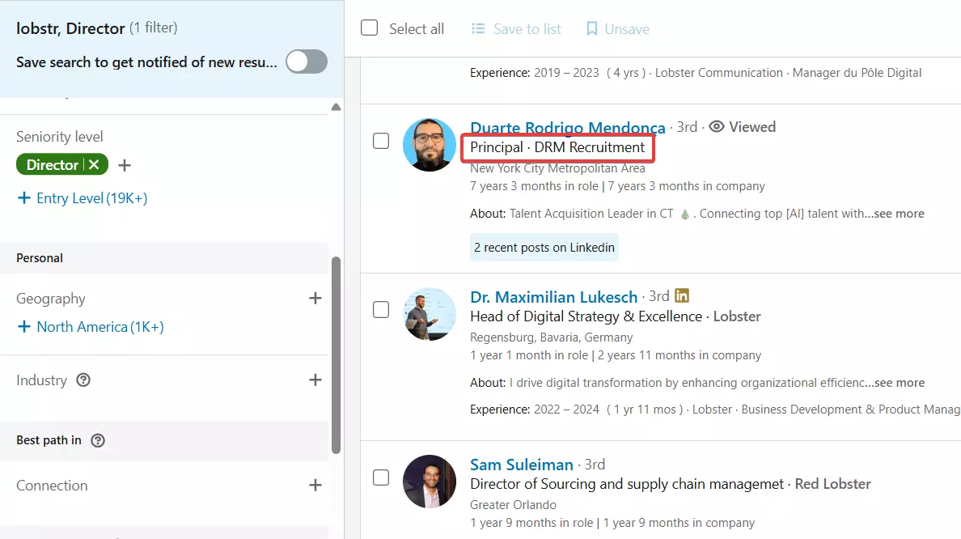Click Greater Orlando location text
Viewport: 961px width, 539px height.
tap(513, 505)
